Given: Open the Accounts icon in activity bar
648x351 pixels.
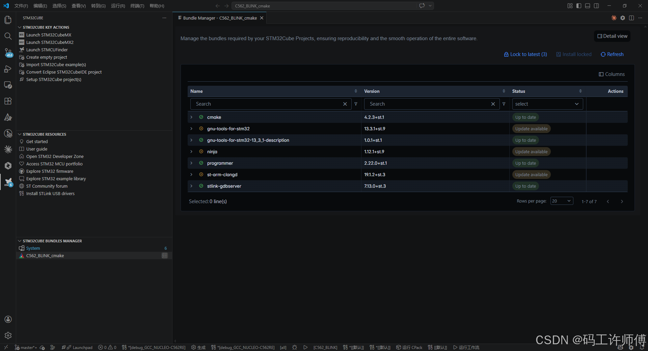Looking at the screenshot, I should pyautogui.click(x=8, y=319).
